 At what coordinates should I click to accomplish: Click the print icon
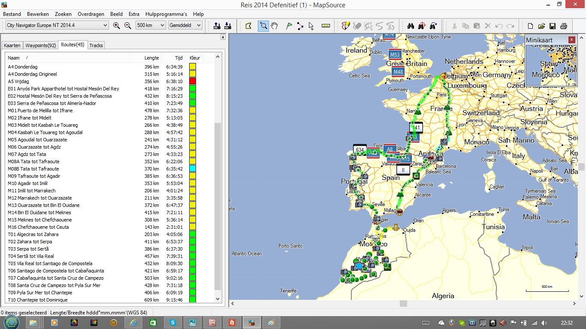(x=564, y=26)
